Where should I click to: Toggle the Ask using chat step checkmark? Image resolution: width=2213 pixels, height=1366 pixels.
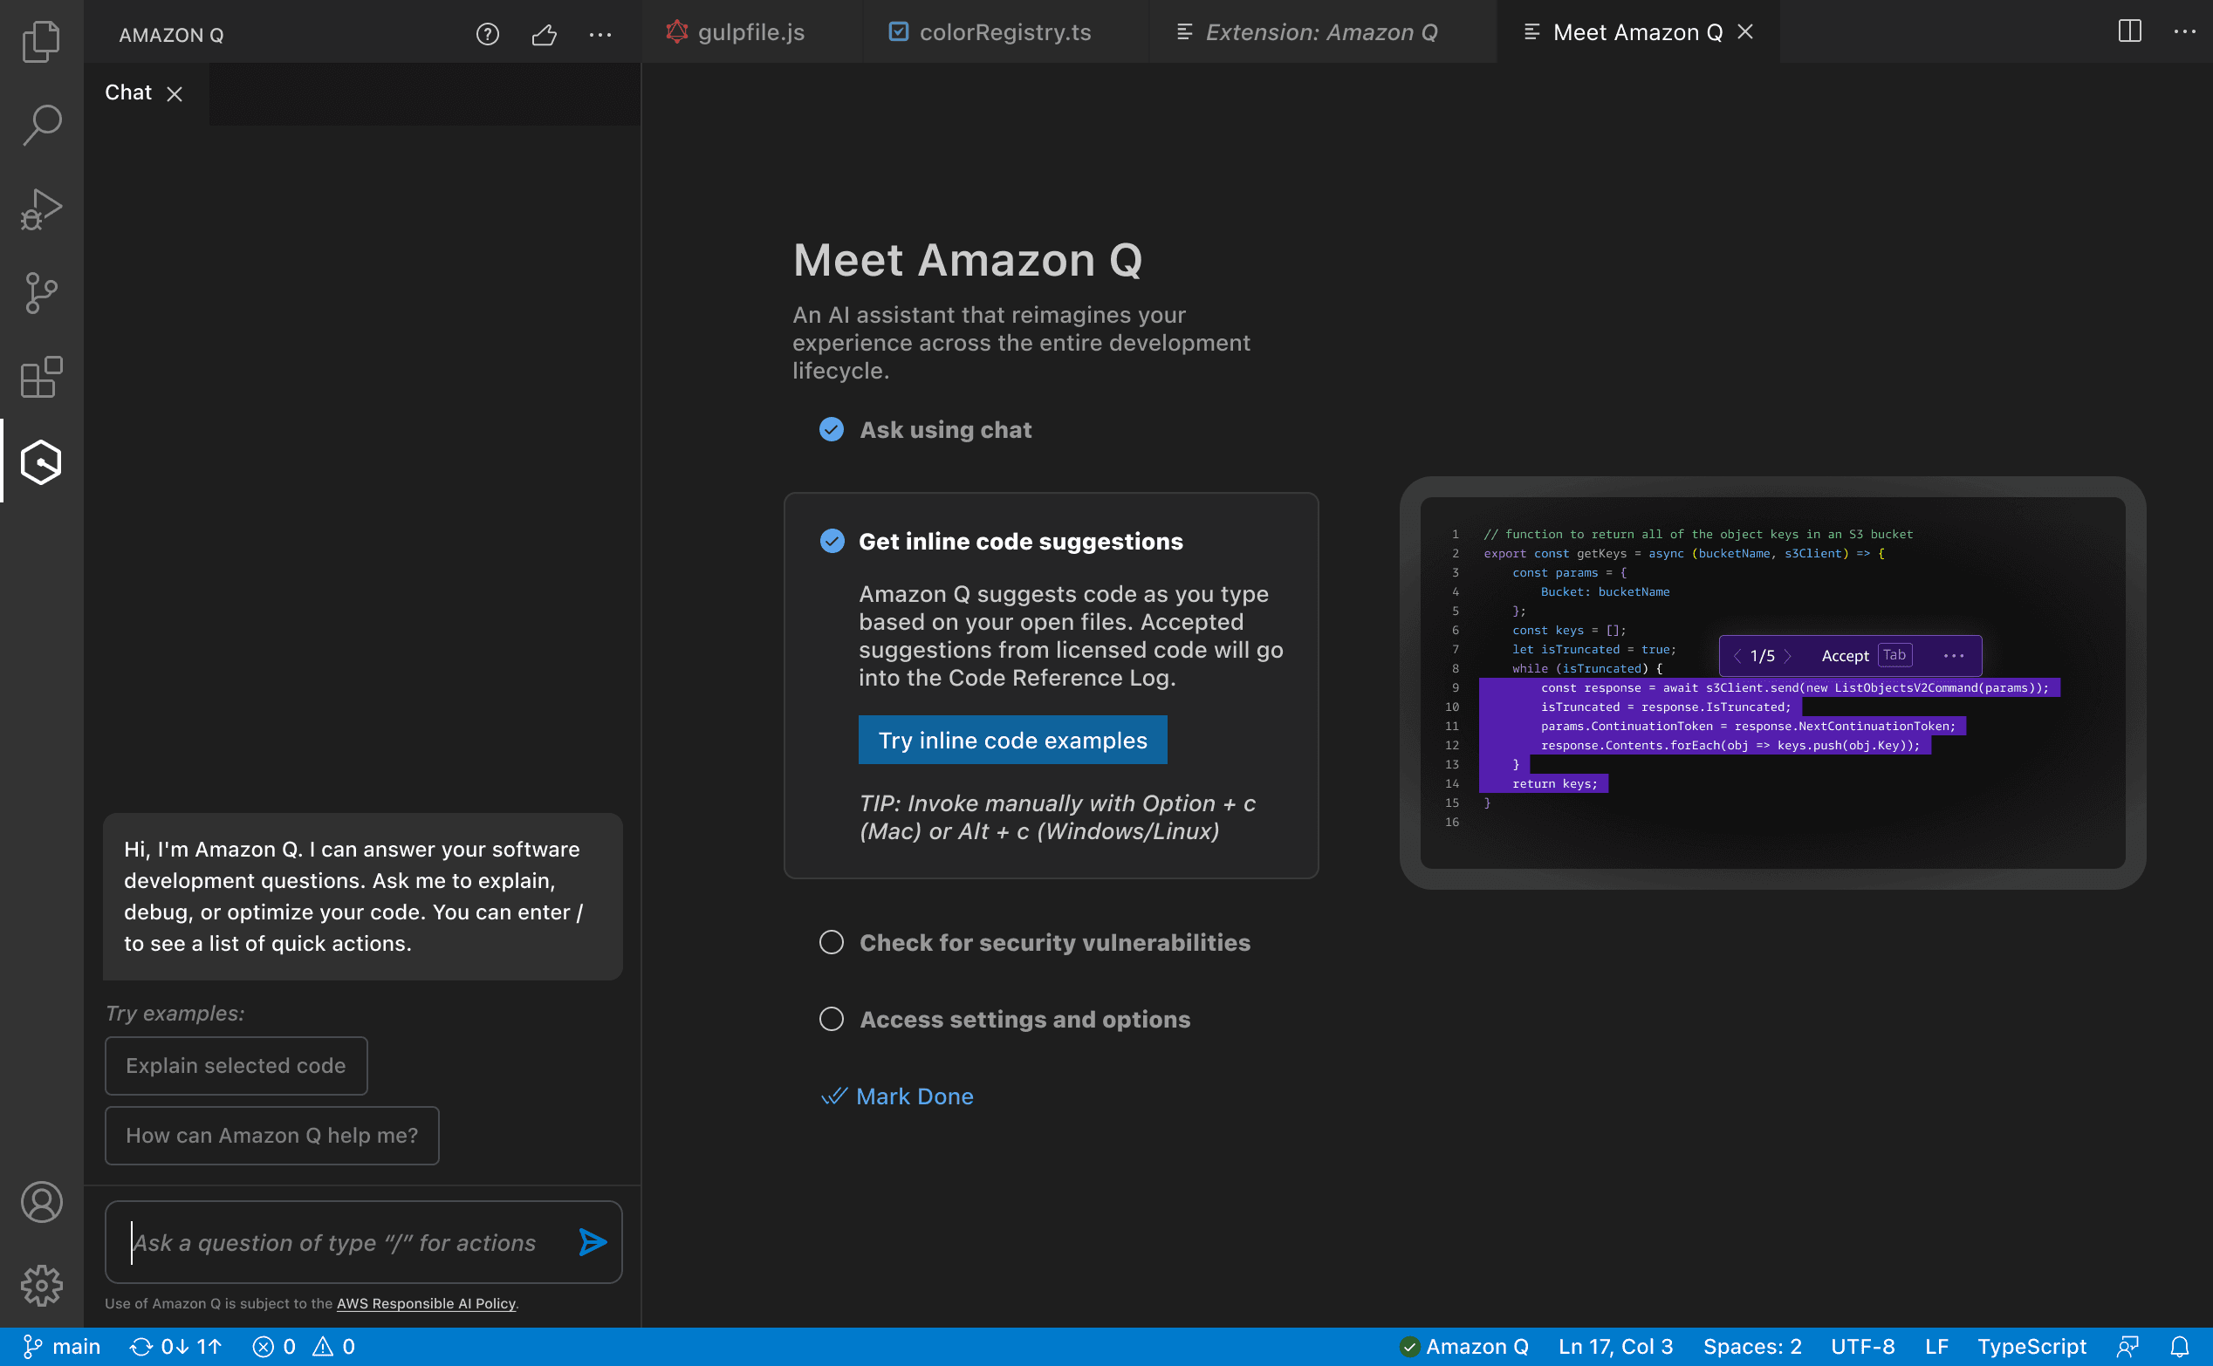tap(832, 429)
